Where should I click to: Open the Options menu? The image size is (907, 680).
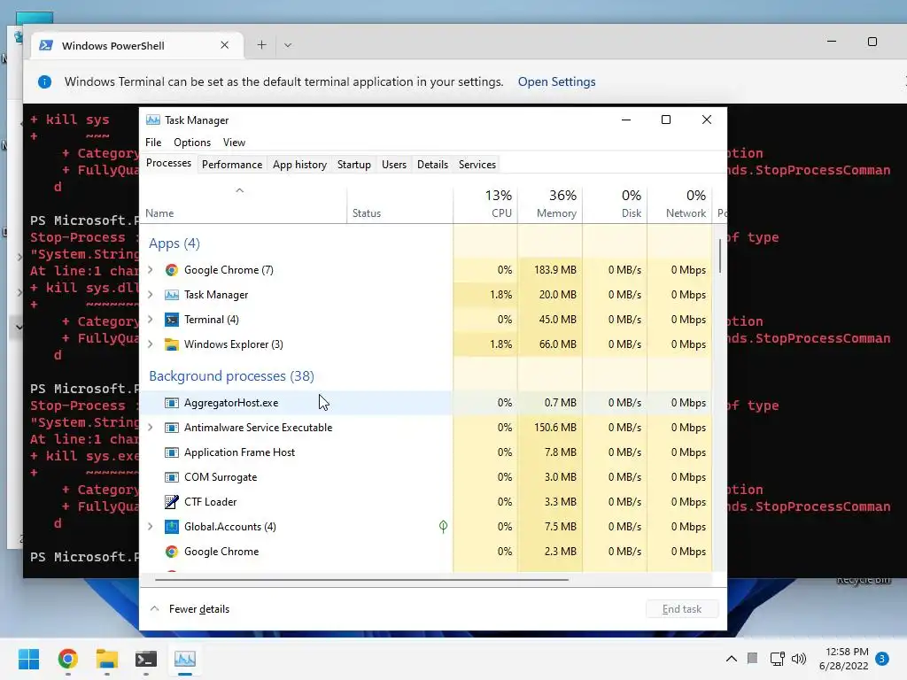[x=192, y=143]
